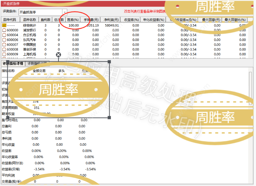Click the 100.00 win rate cell

[x=74, y=26]
